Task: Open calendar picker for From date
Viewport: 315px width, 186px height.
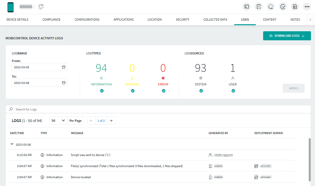Action: pyautogui.click(x=64, y=67)
